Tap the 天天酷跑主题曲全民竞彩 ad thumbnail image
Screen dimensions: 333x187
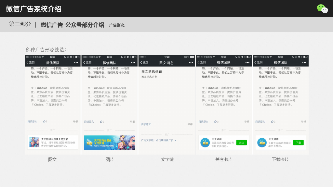34,142
